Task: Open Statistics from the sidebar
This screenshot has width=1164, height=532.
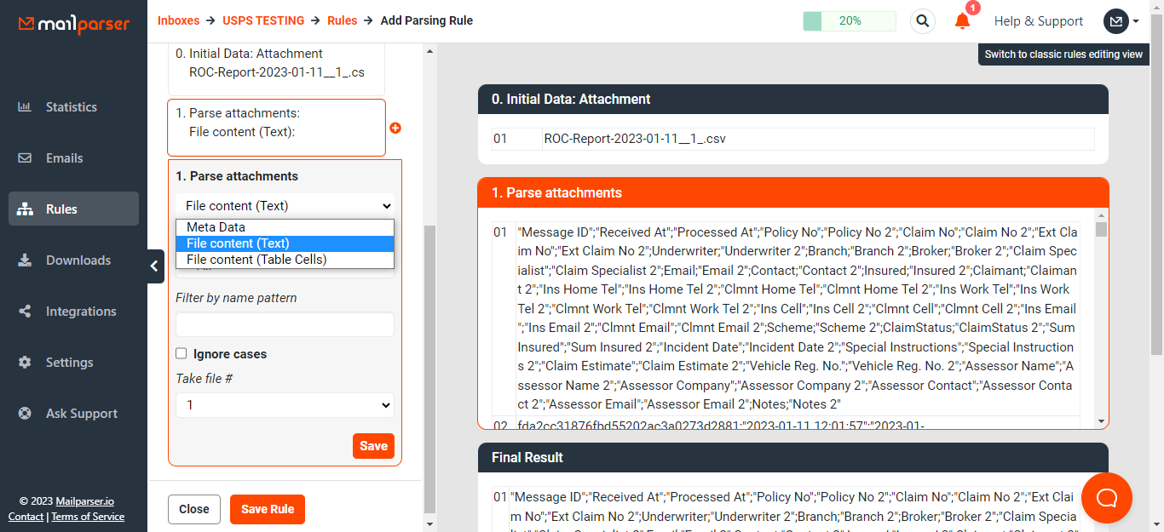Action: tap(72, 107)
